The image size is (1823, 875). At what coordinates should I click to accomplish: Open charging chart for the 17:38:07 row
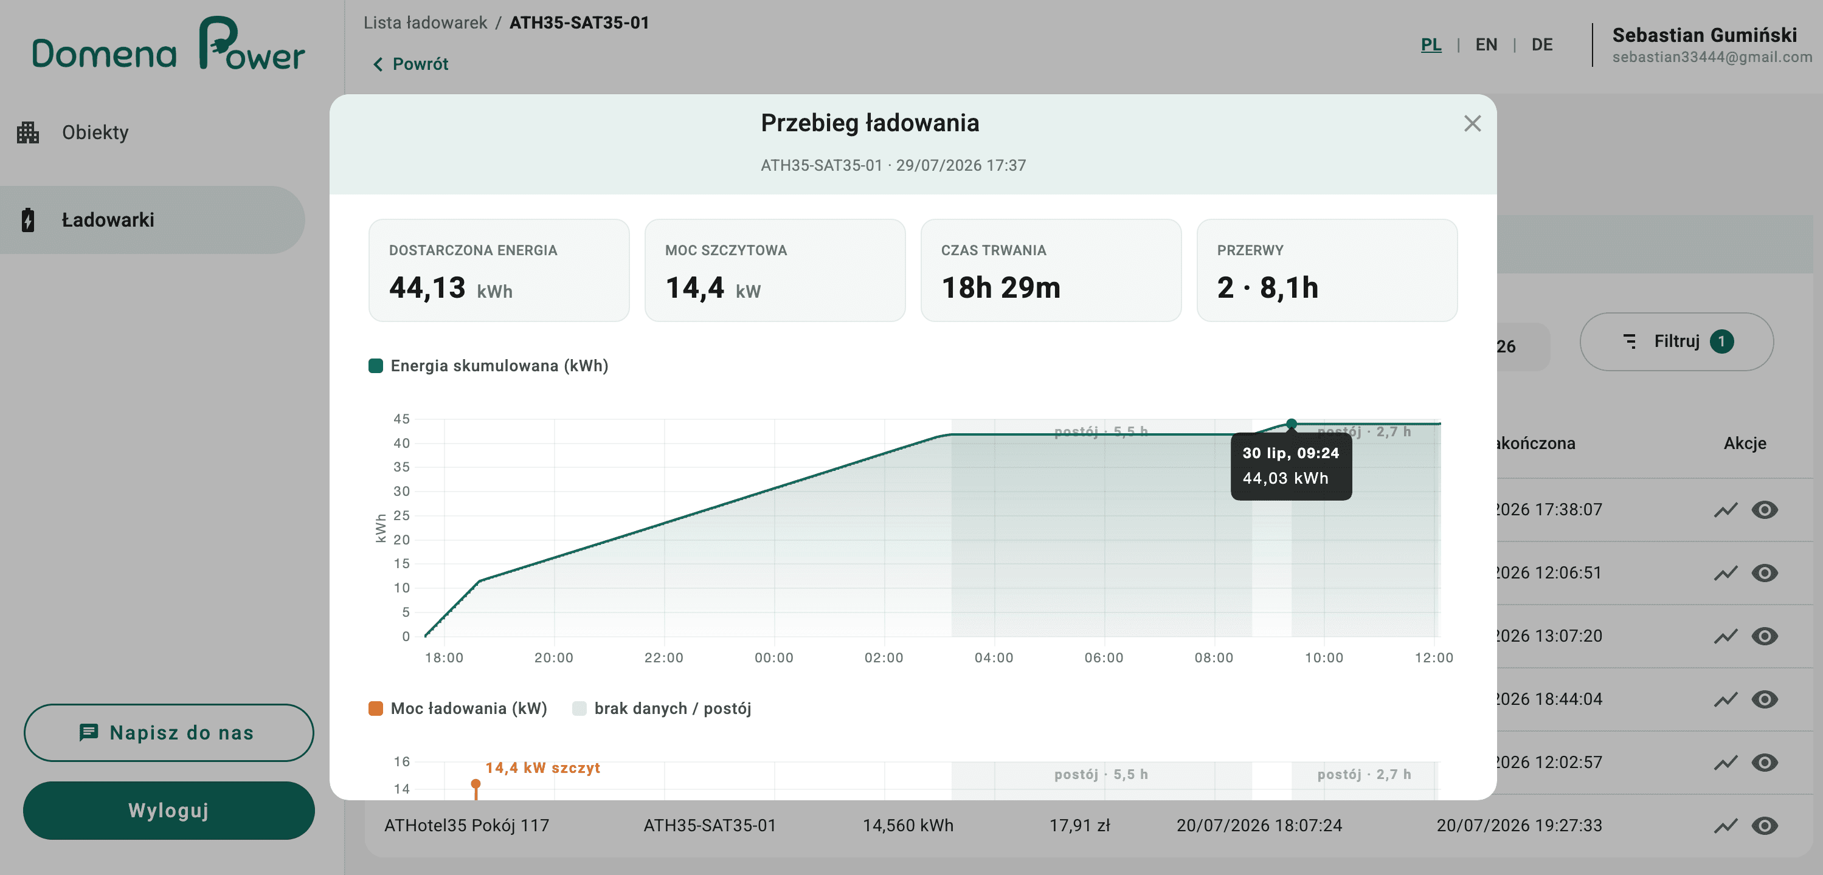point(1726,510)
